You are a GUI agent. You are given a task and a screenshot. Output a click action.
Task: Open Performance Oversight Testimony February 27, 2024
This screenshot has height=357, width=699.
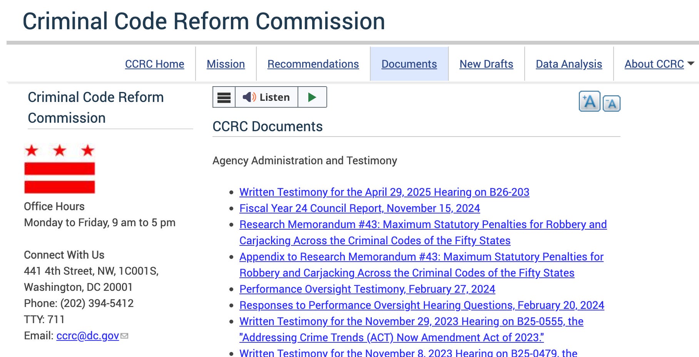367,289
